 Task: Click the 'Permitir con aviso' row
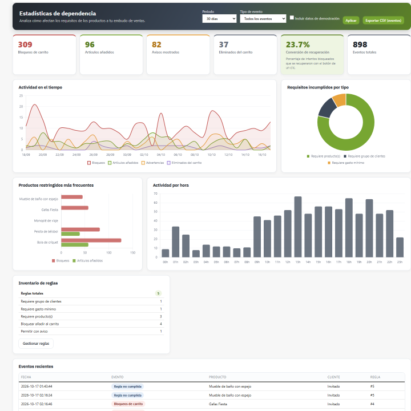coord(91,331)
